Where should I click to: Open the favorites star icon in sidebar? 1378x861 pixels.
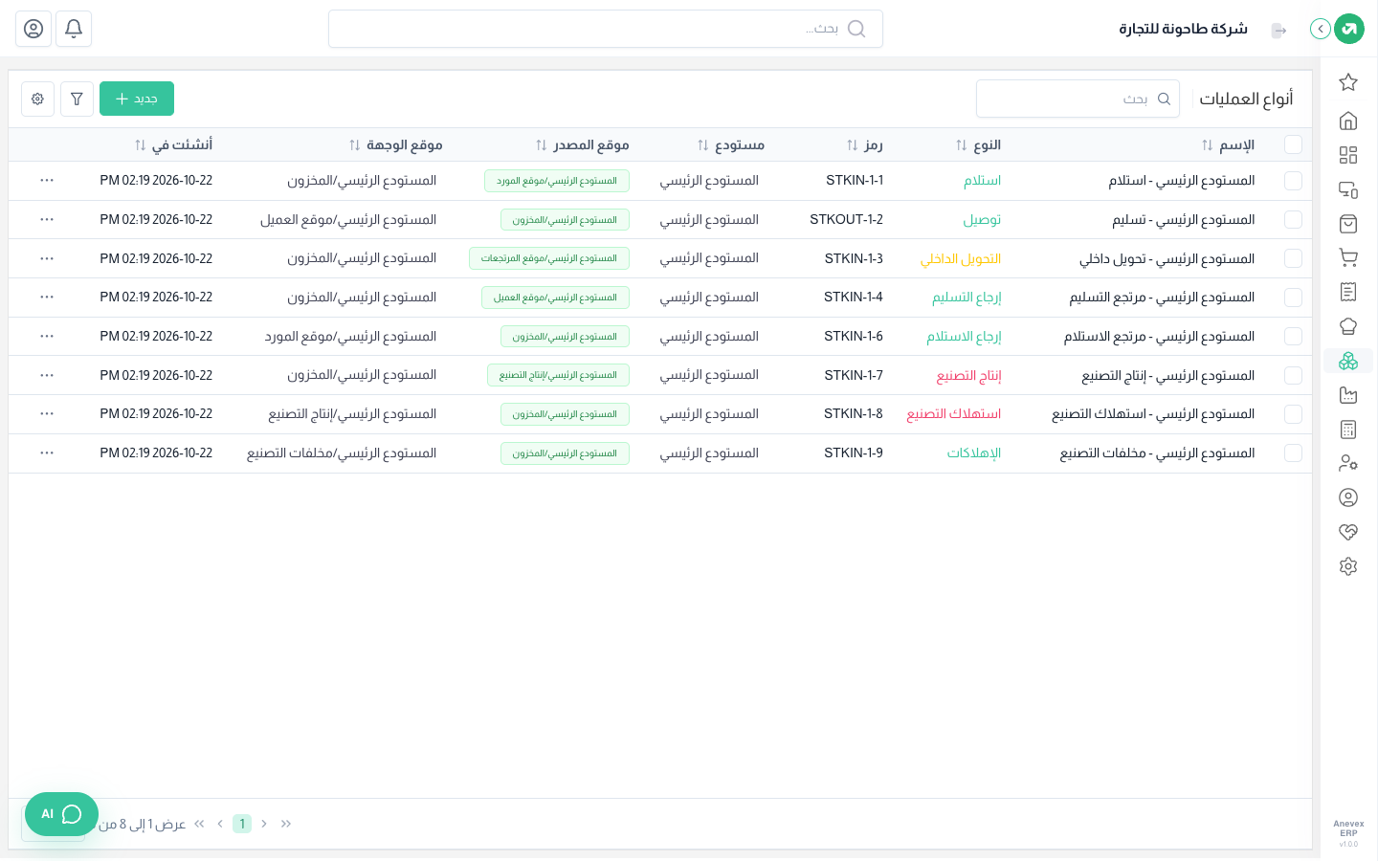(x=1348, y=82)
